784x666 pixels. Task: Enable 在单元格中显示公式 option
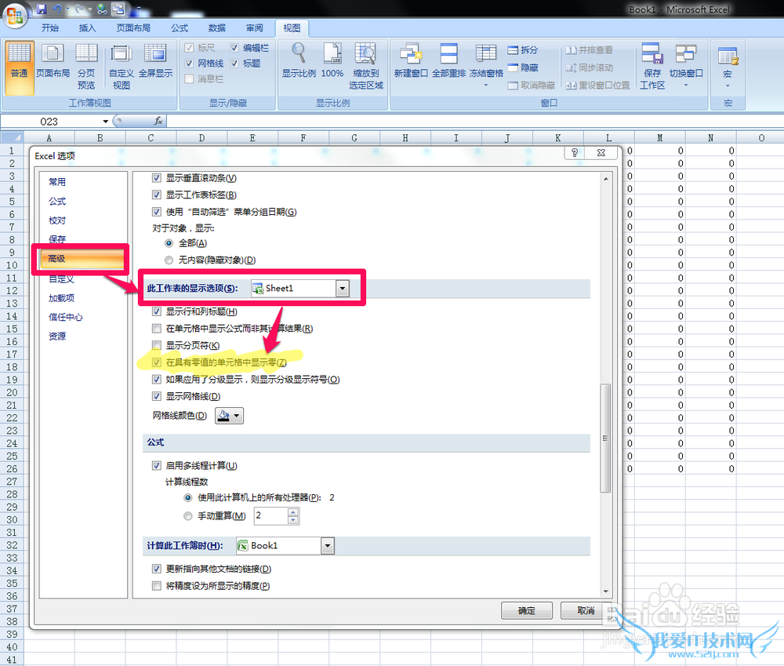[157, 329]
